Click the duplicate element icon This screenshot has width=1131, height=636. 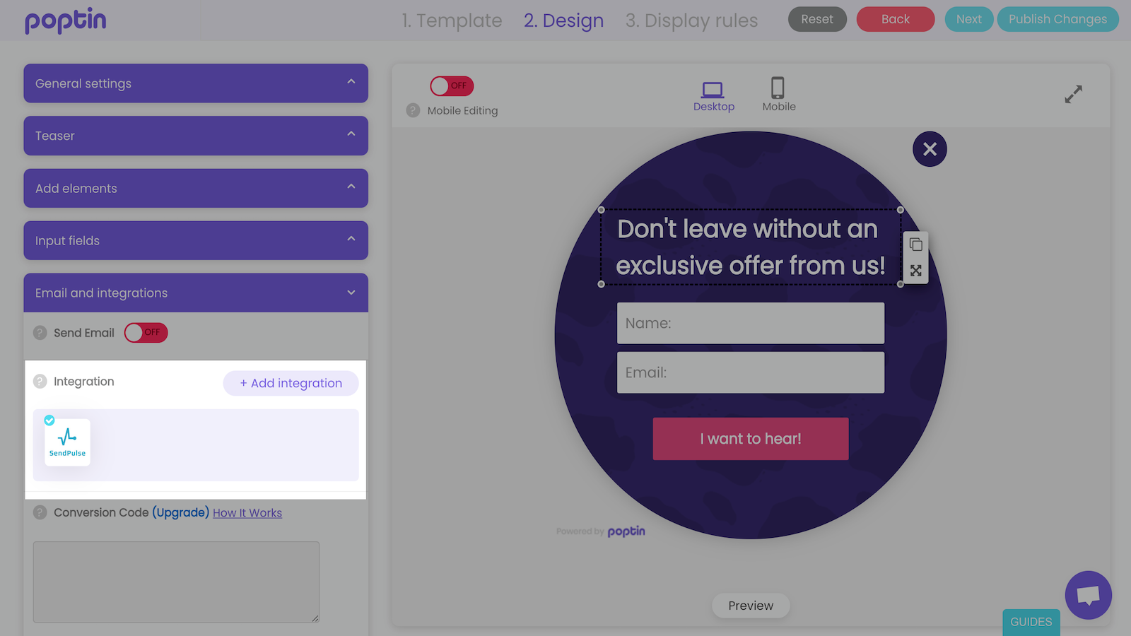[915, 245]
